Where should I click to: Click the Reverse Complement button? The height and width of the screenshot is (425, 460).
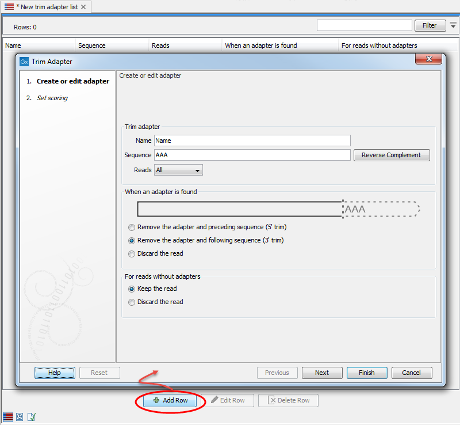391,155
